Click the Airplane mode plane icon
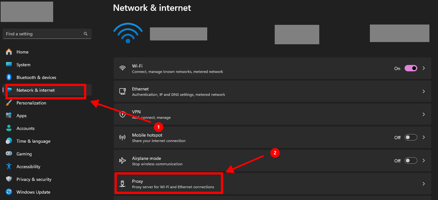The height and width of the screenshot is (200, 438). 123,161
